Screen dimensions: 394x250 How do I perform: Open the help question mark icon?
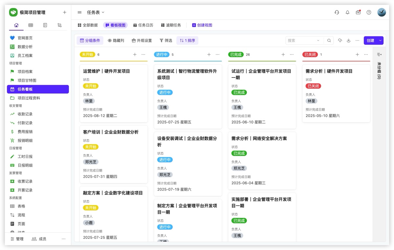click(369, 12)
